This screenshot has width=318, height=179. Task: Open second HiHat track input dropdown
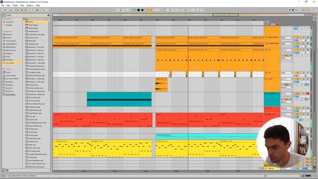[x=287, y=44]
